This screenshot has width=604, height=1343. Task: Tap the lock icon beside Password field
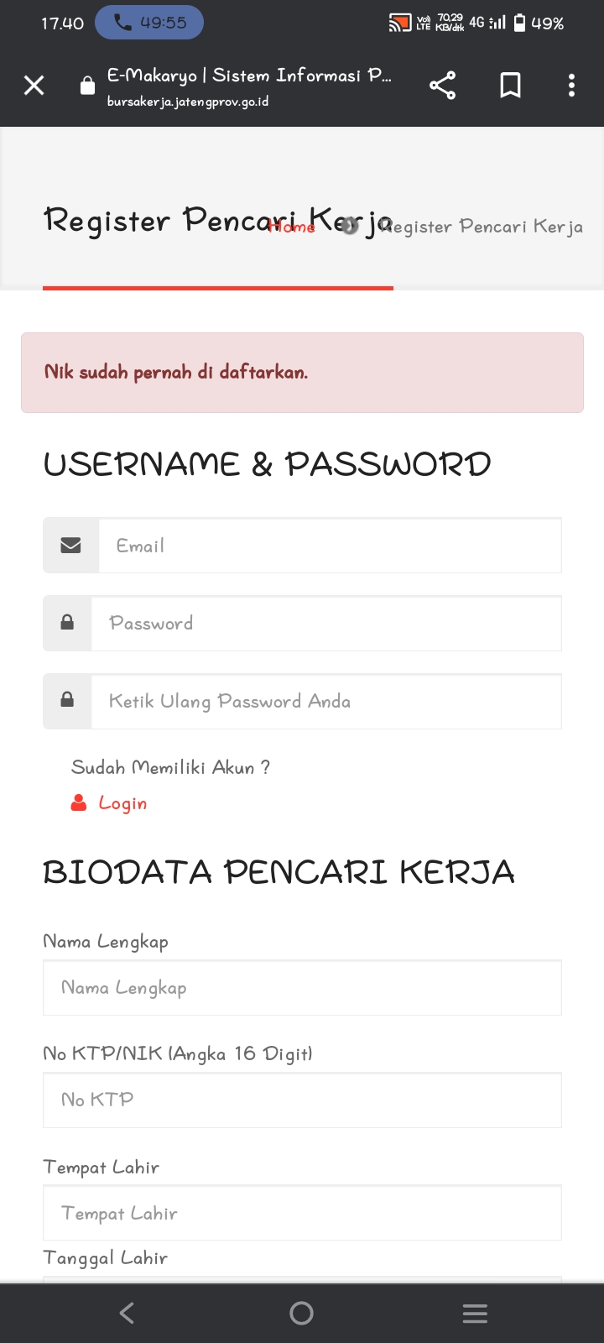click(x=67, y=623)
